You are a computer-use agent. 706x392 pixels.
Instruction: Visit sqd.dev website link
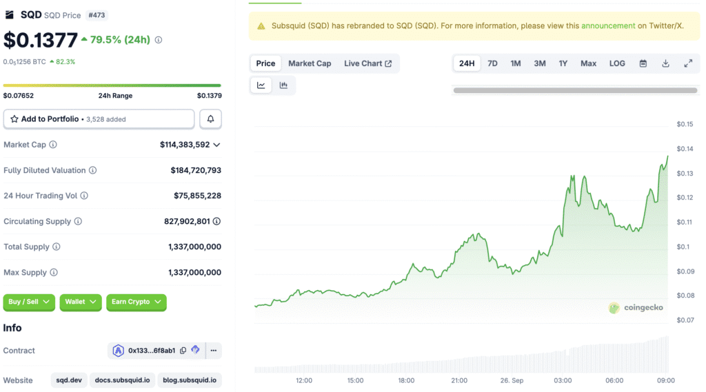point(69,380)
